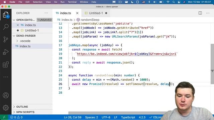214x120 pixels.
Task: Open macOS Spotlight search icon
Action: (x=174, y=2)
